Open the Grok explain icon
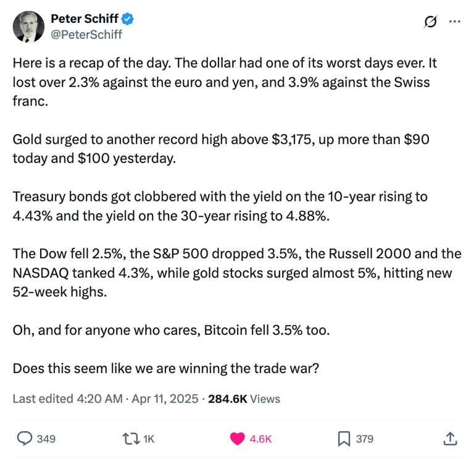The height and width of the screenshot is (459, 474). [x=430, y=22]
